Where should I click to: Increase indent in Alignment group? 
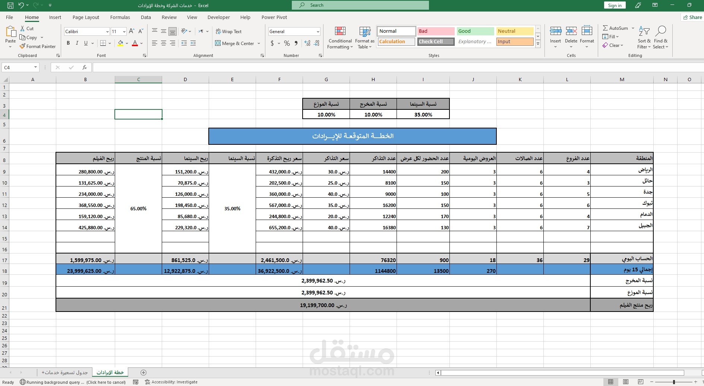pos(193,43)
